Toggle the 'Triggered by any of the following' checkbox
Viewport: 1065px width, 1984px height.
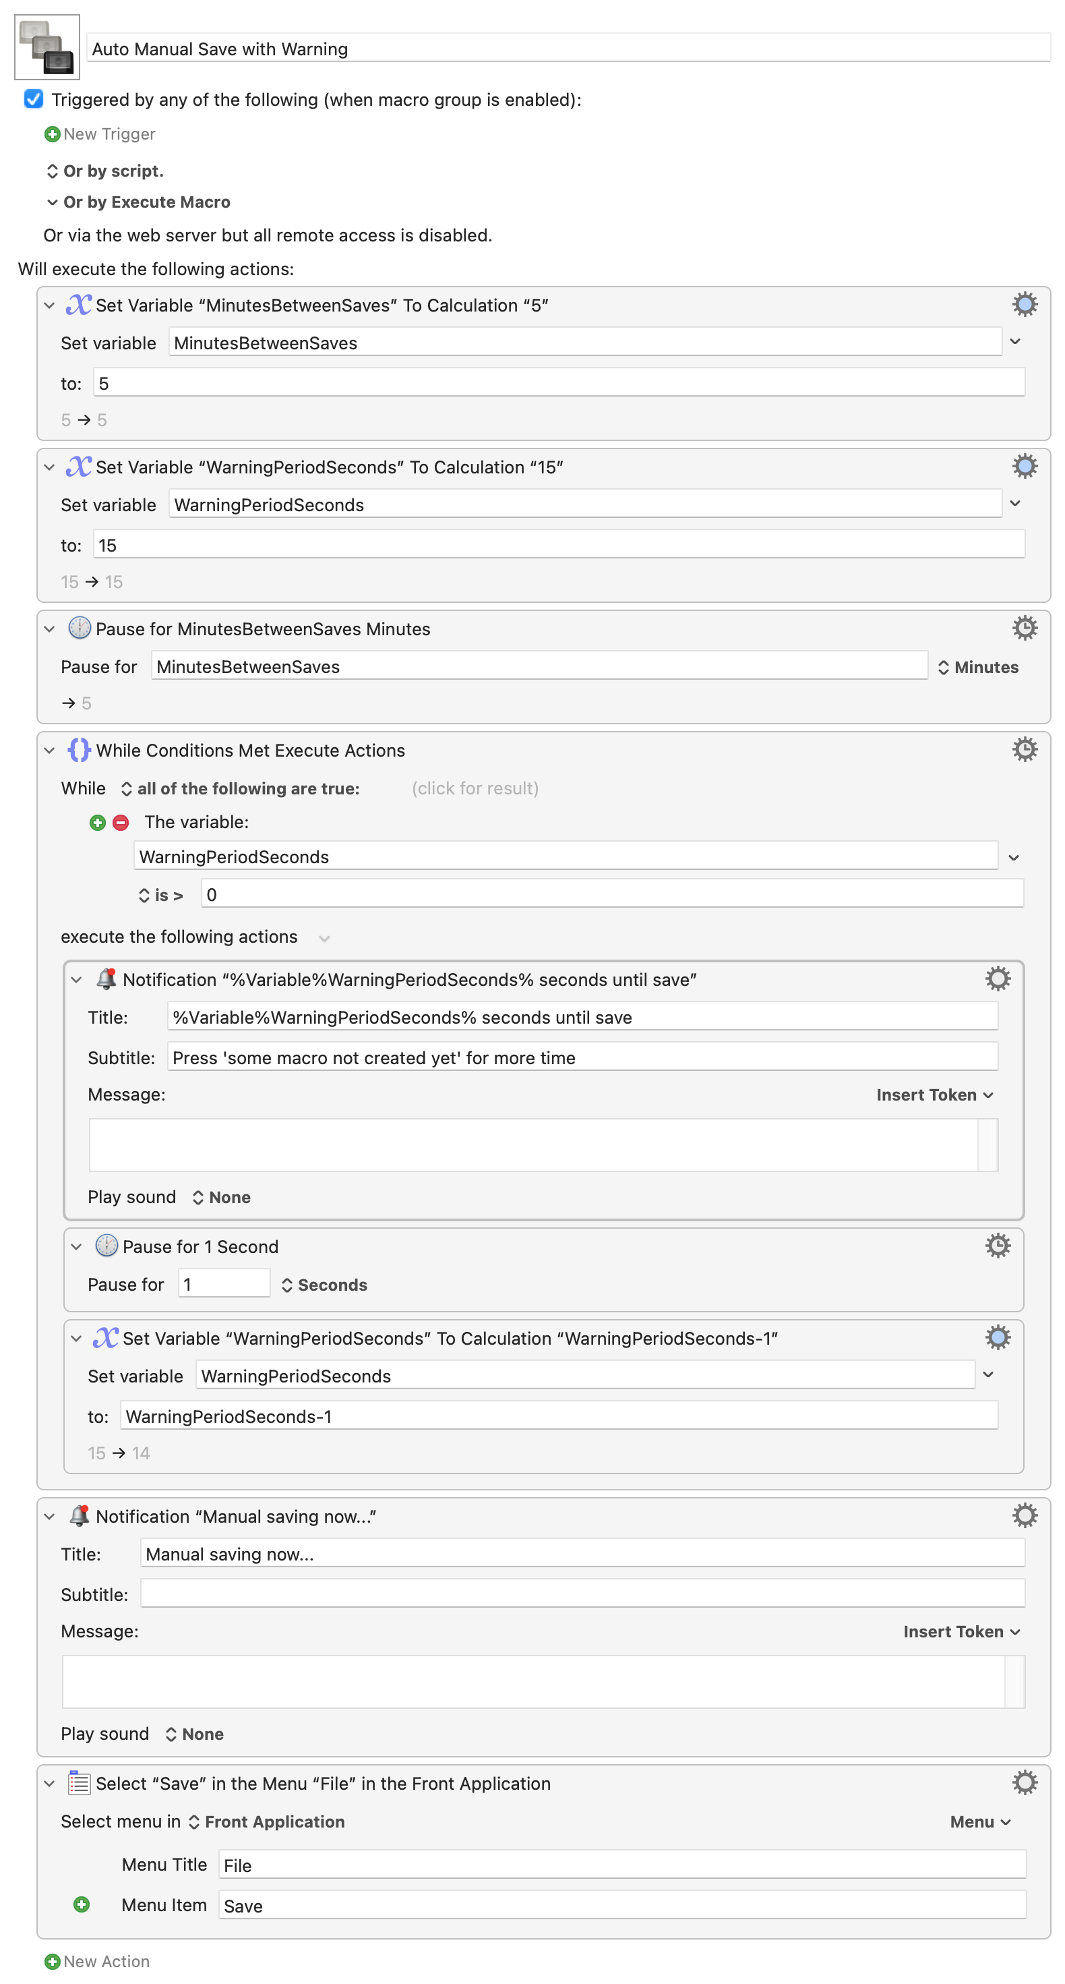(33, 98)
